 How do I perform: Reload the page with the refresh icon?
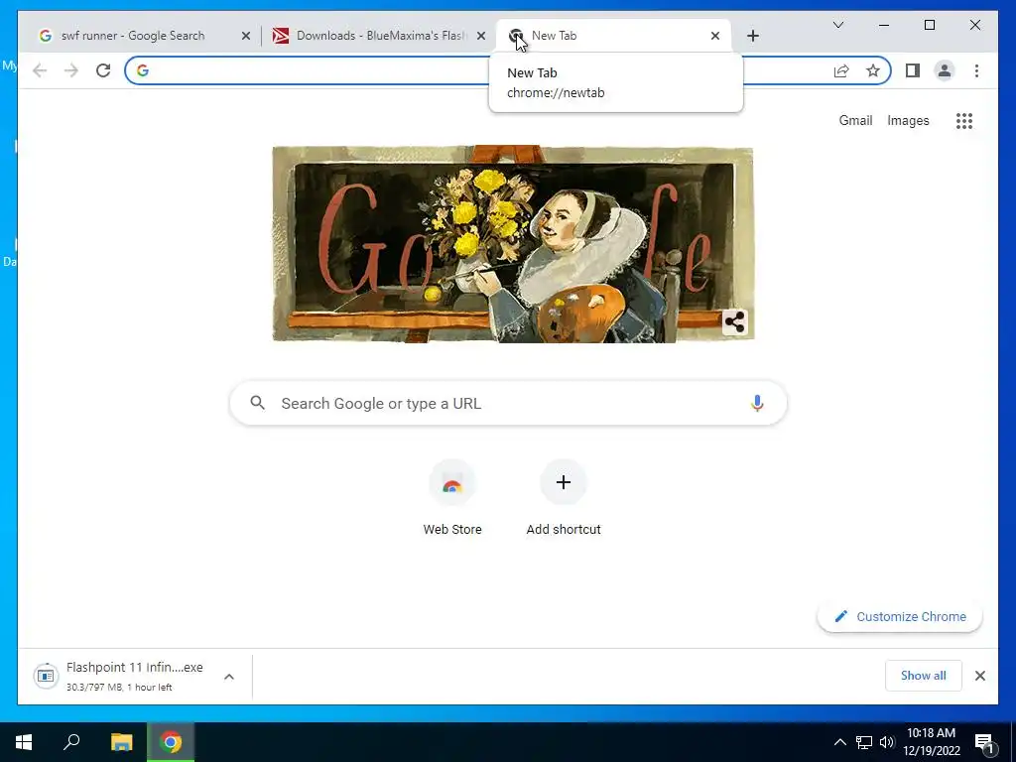tap(103, 70)
